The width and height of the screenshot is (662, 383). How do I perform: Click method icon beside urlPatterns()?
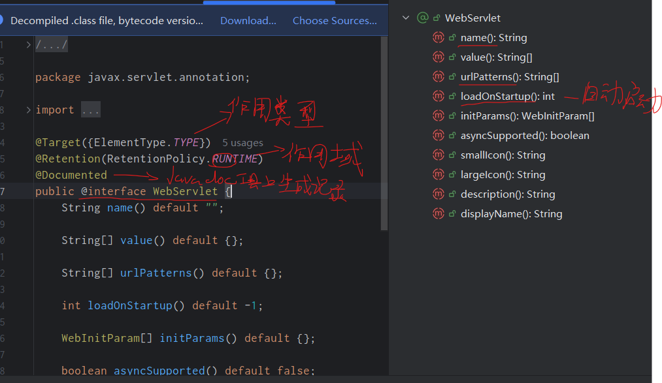click(439, 77)
